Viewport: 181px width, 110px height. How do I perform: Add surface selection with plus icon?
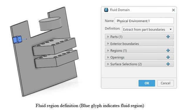pyautogui.click(x=168, y=64)
